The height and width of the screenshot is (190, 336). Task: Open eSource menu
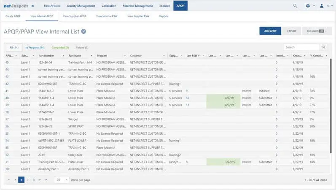click(x=164, y=6)
